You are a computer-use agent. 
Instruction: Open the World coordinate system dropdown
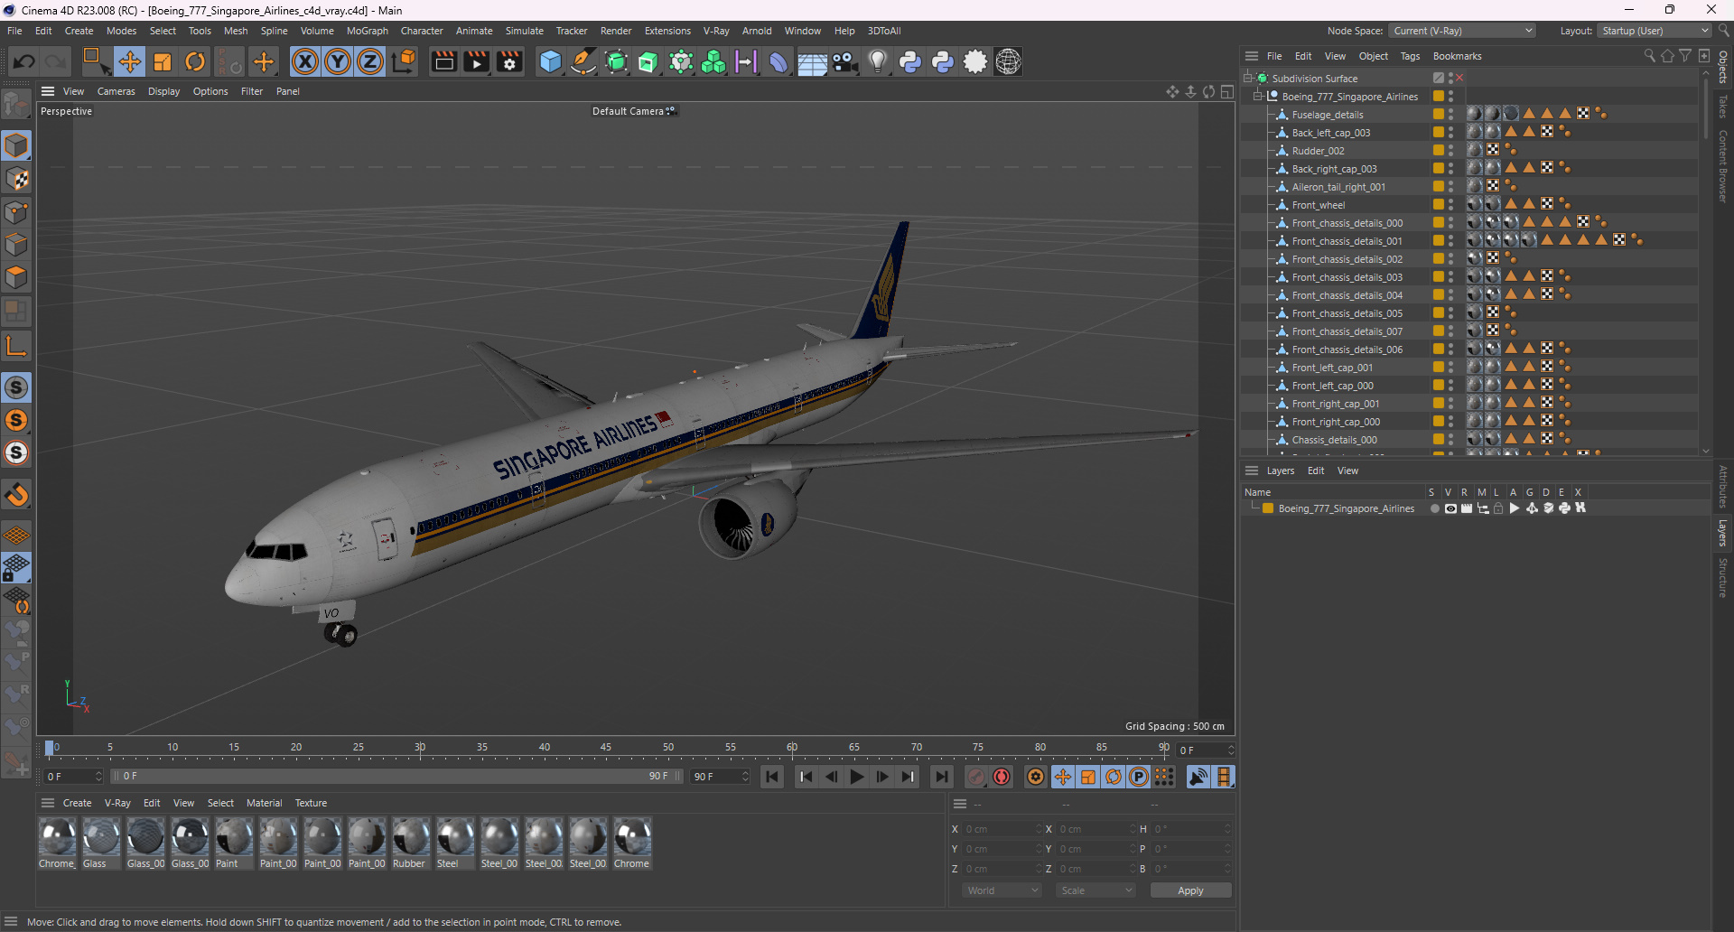pos(1002,890)
